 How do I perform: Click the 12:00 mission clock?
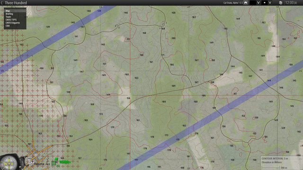291,3
